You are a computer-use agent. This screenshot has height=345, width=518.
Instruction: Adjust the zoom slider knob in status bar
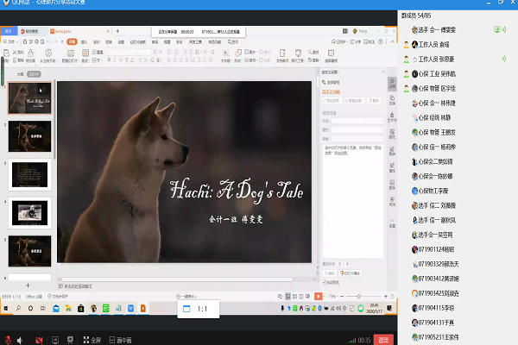tap(359, 297)
